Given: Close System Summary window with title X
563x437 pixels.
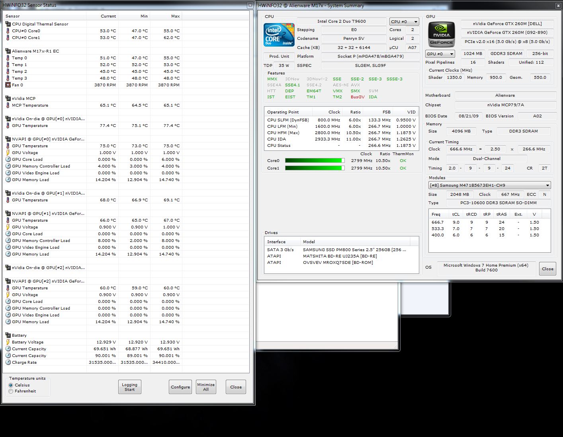Looking at the screenshot, I should point(558,5).
